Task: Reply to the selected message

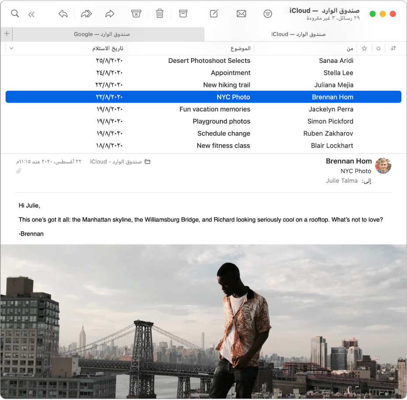Action: (x=63, y=14)
